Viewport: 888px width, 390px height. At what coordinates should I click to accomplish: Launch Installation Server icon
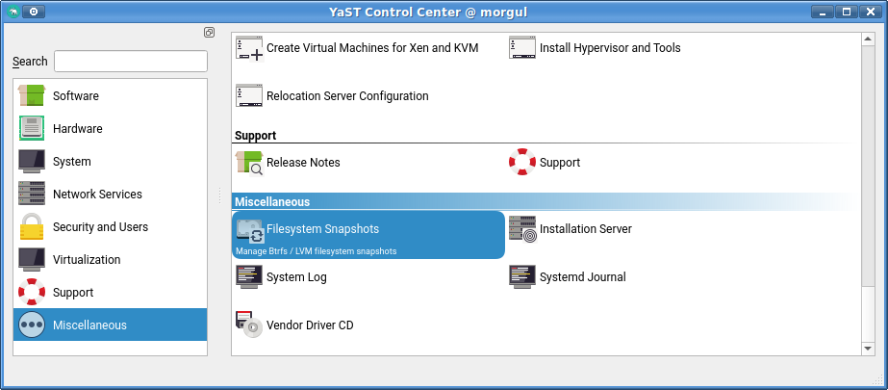[522, 229]
